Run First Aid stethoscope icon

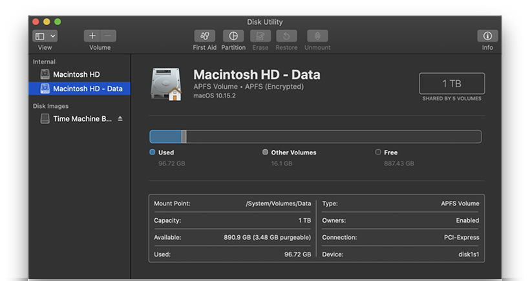tap(204, 36)
